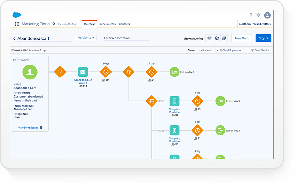This screenshot has width=296, height=185.
Task: Open the user profile avatar menu
Action: (x=267, y=15)
